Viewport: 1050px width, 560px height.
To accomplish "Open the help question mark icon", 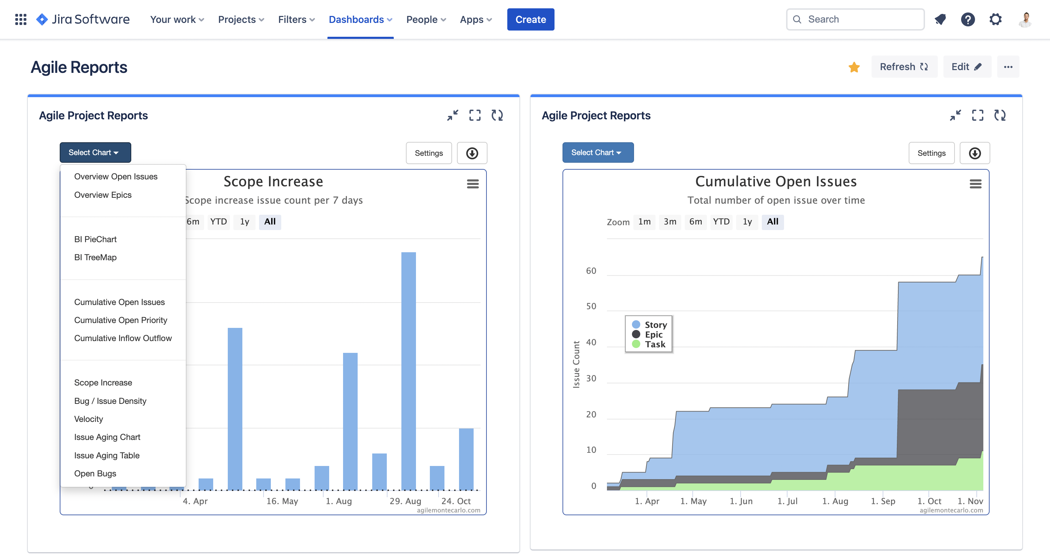I will [968, 19].
